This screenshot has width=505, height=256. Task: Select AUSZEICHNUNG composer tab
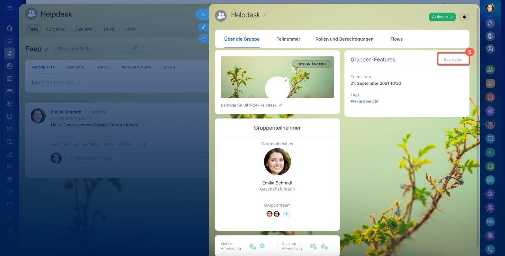(137, 67)
